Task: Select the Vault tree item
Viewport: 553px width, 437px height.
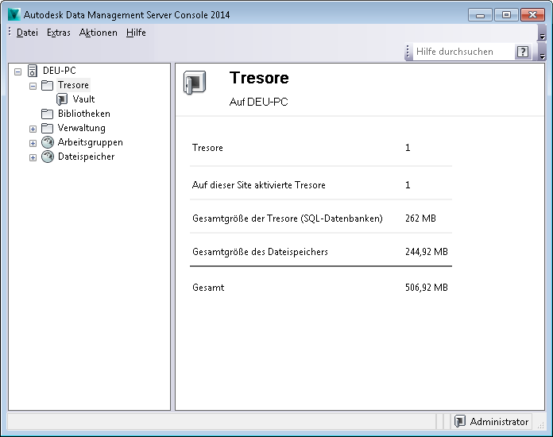Action: pos(83,99)
